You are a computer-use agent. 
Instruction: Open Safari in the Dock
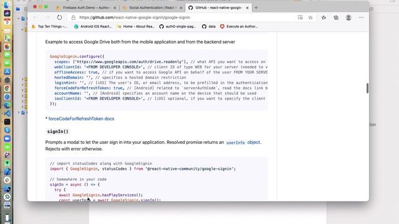[7, 97]
